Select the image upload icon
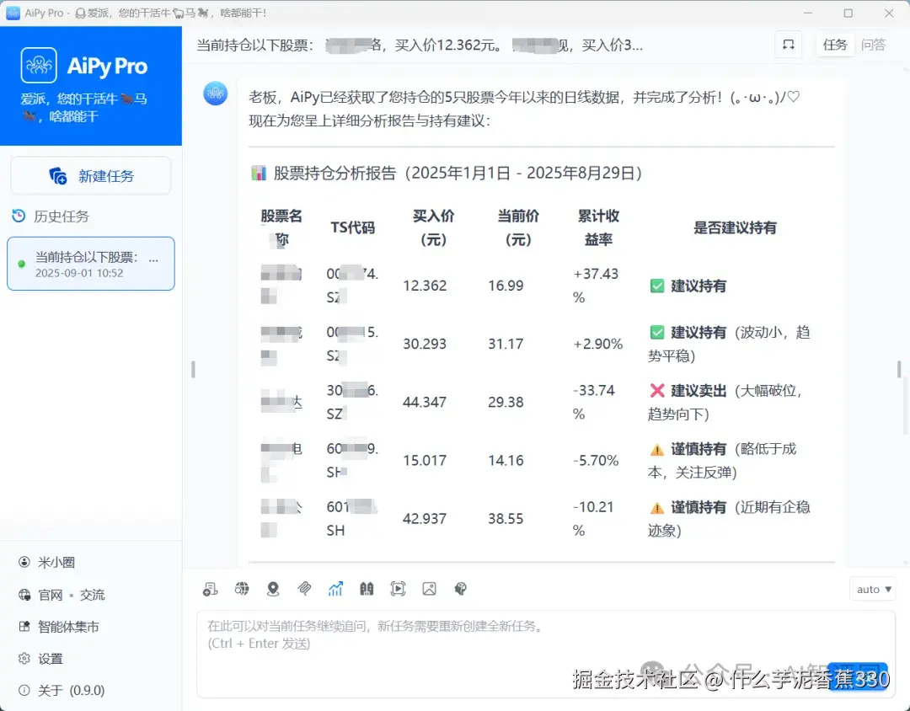Image resolution: width=910 pixels, height=711 pixels. point(430,588)
